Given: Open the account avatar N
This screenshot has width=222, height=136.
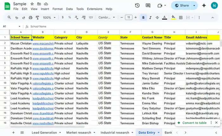Looking at the screenshot, I should click(x=214, y=5).
